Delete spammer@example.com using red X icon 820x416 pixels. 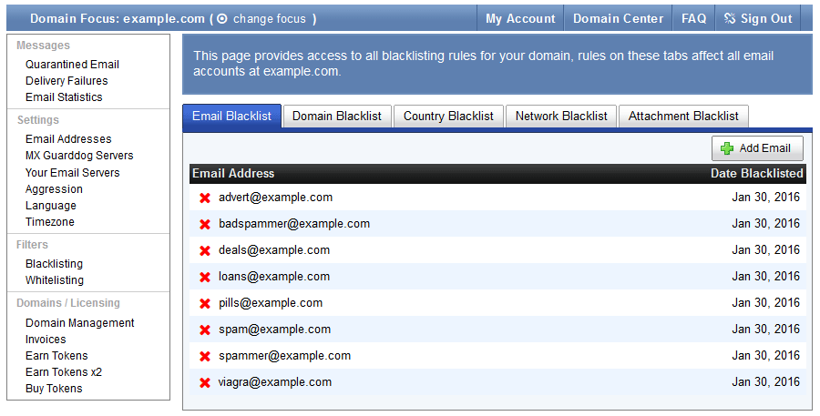point(205,356)
